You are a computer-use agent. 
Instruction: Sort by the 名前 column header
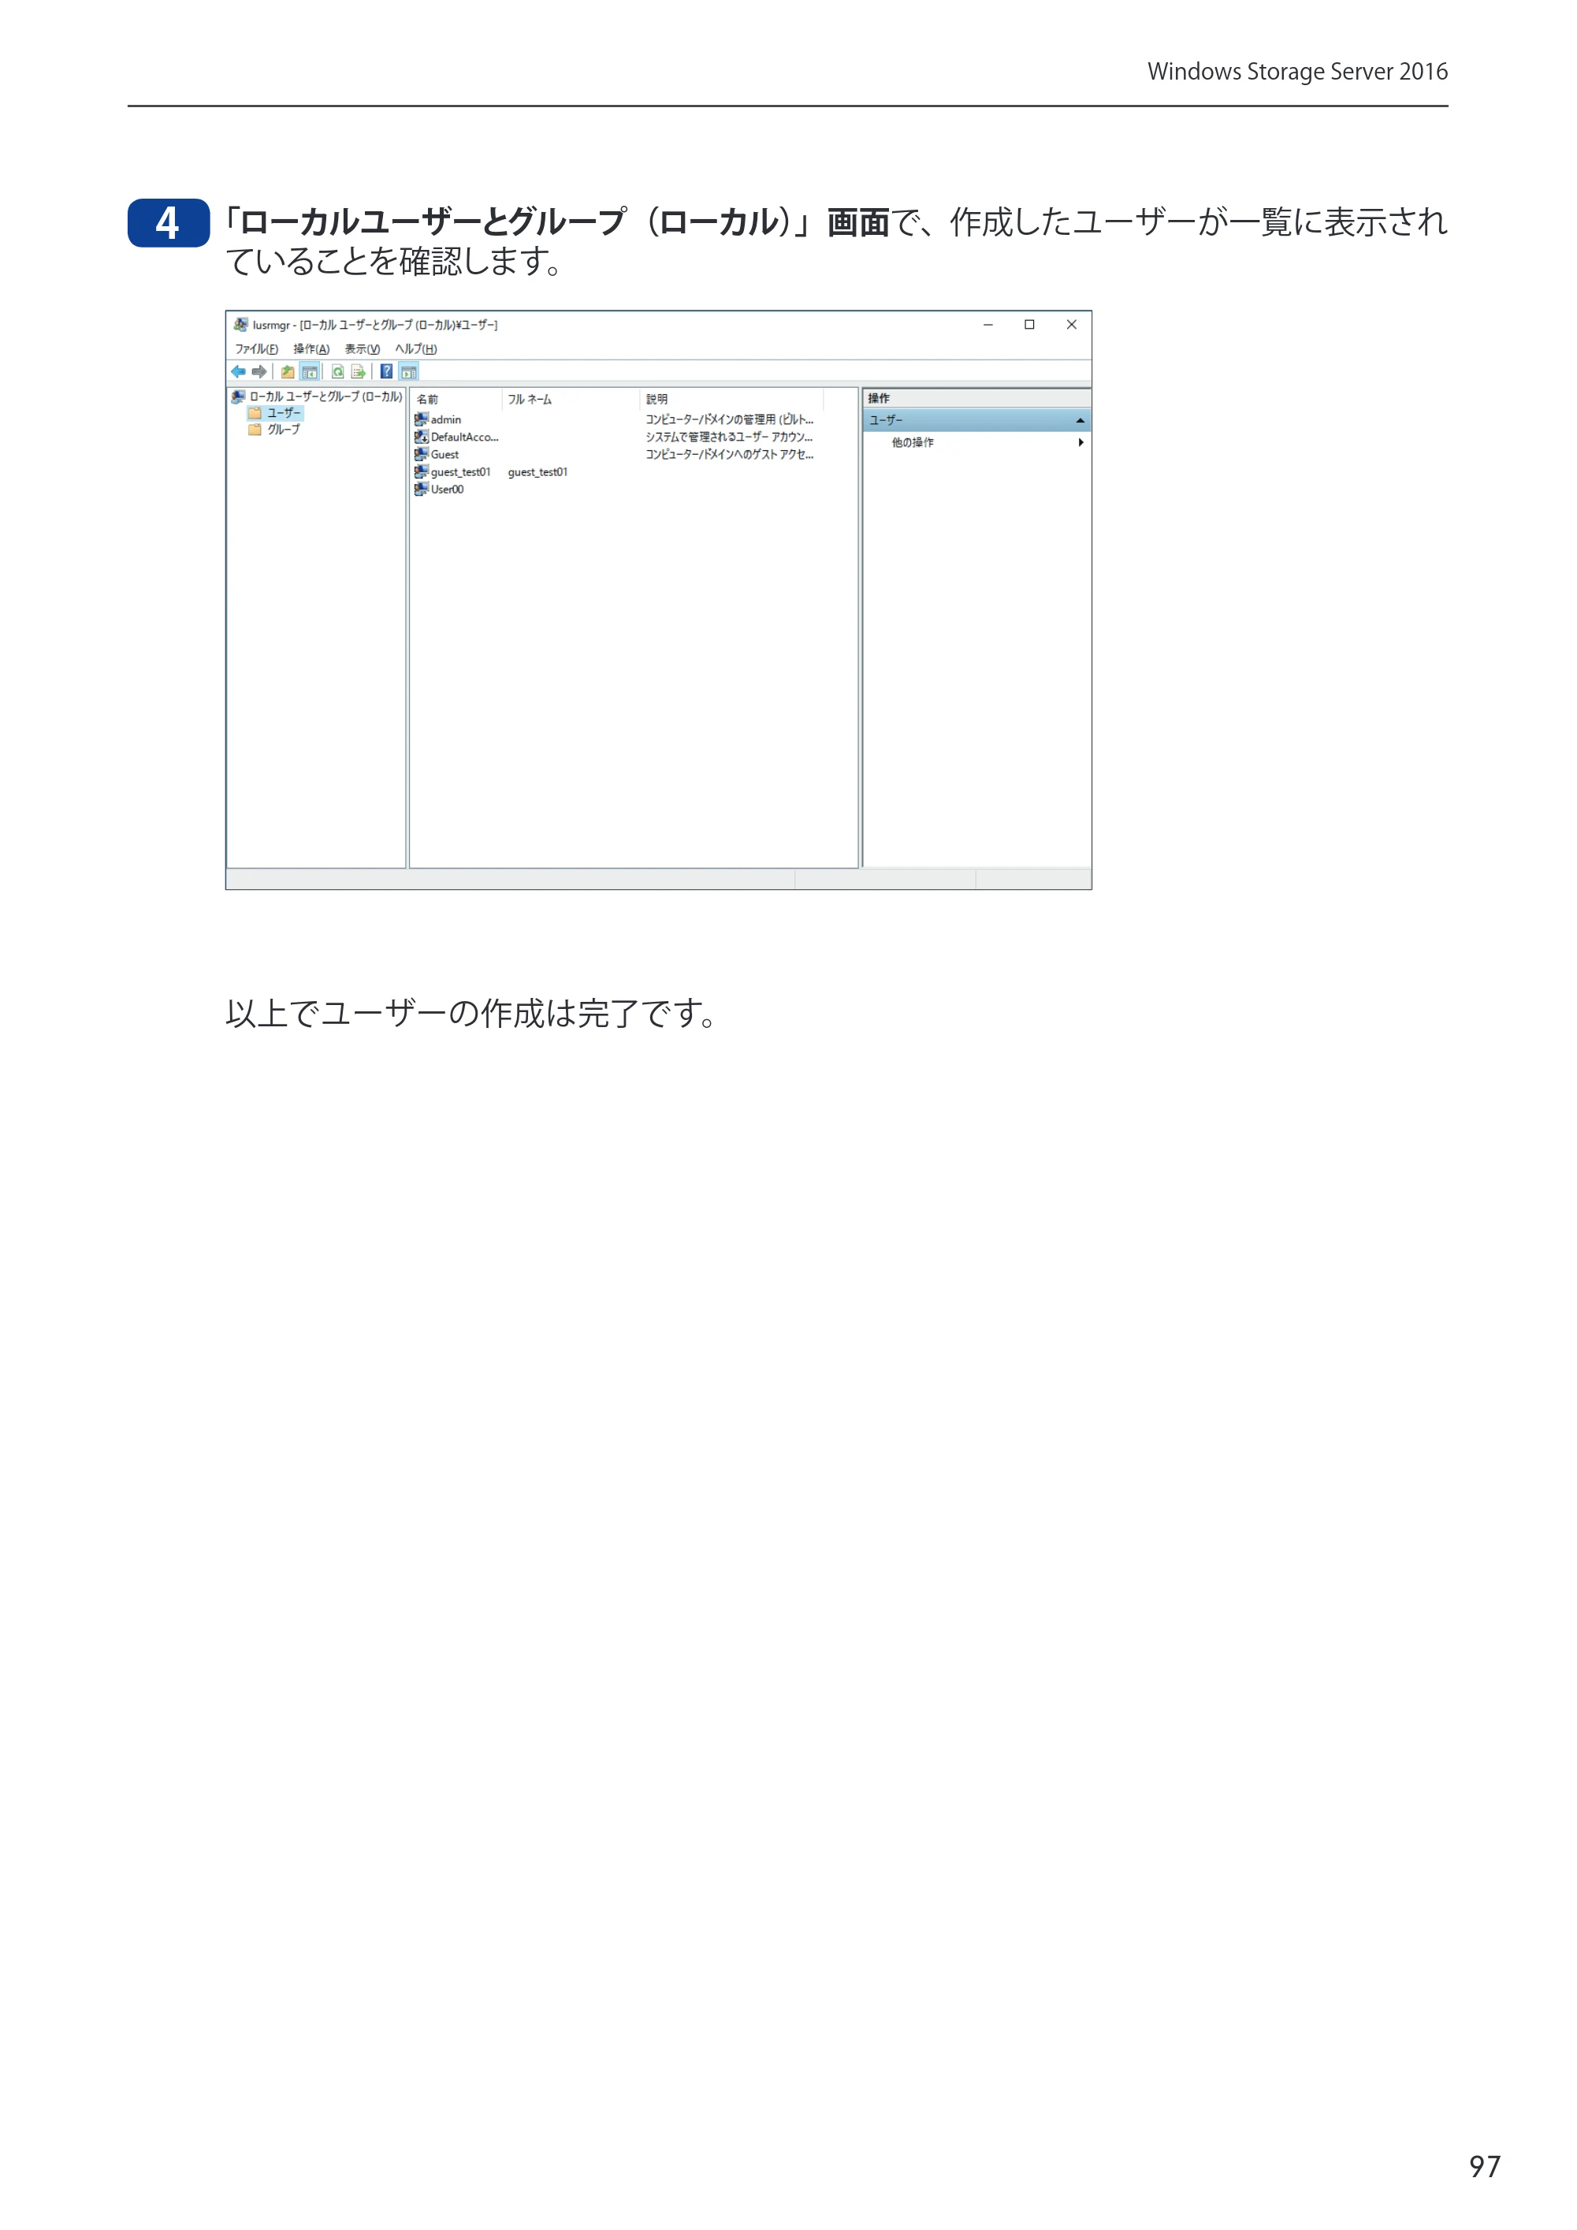click(456, 399)
